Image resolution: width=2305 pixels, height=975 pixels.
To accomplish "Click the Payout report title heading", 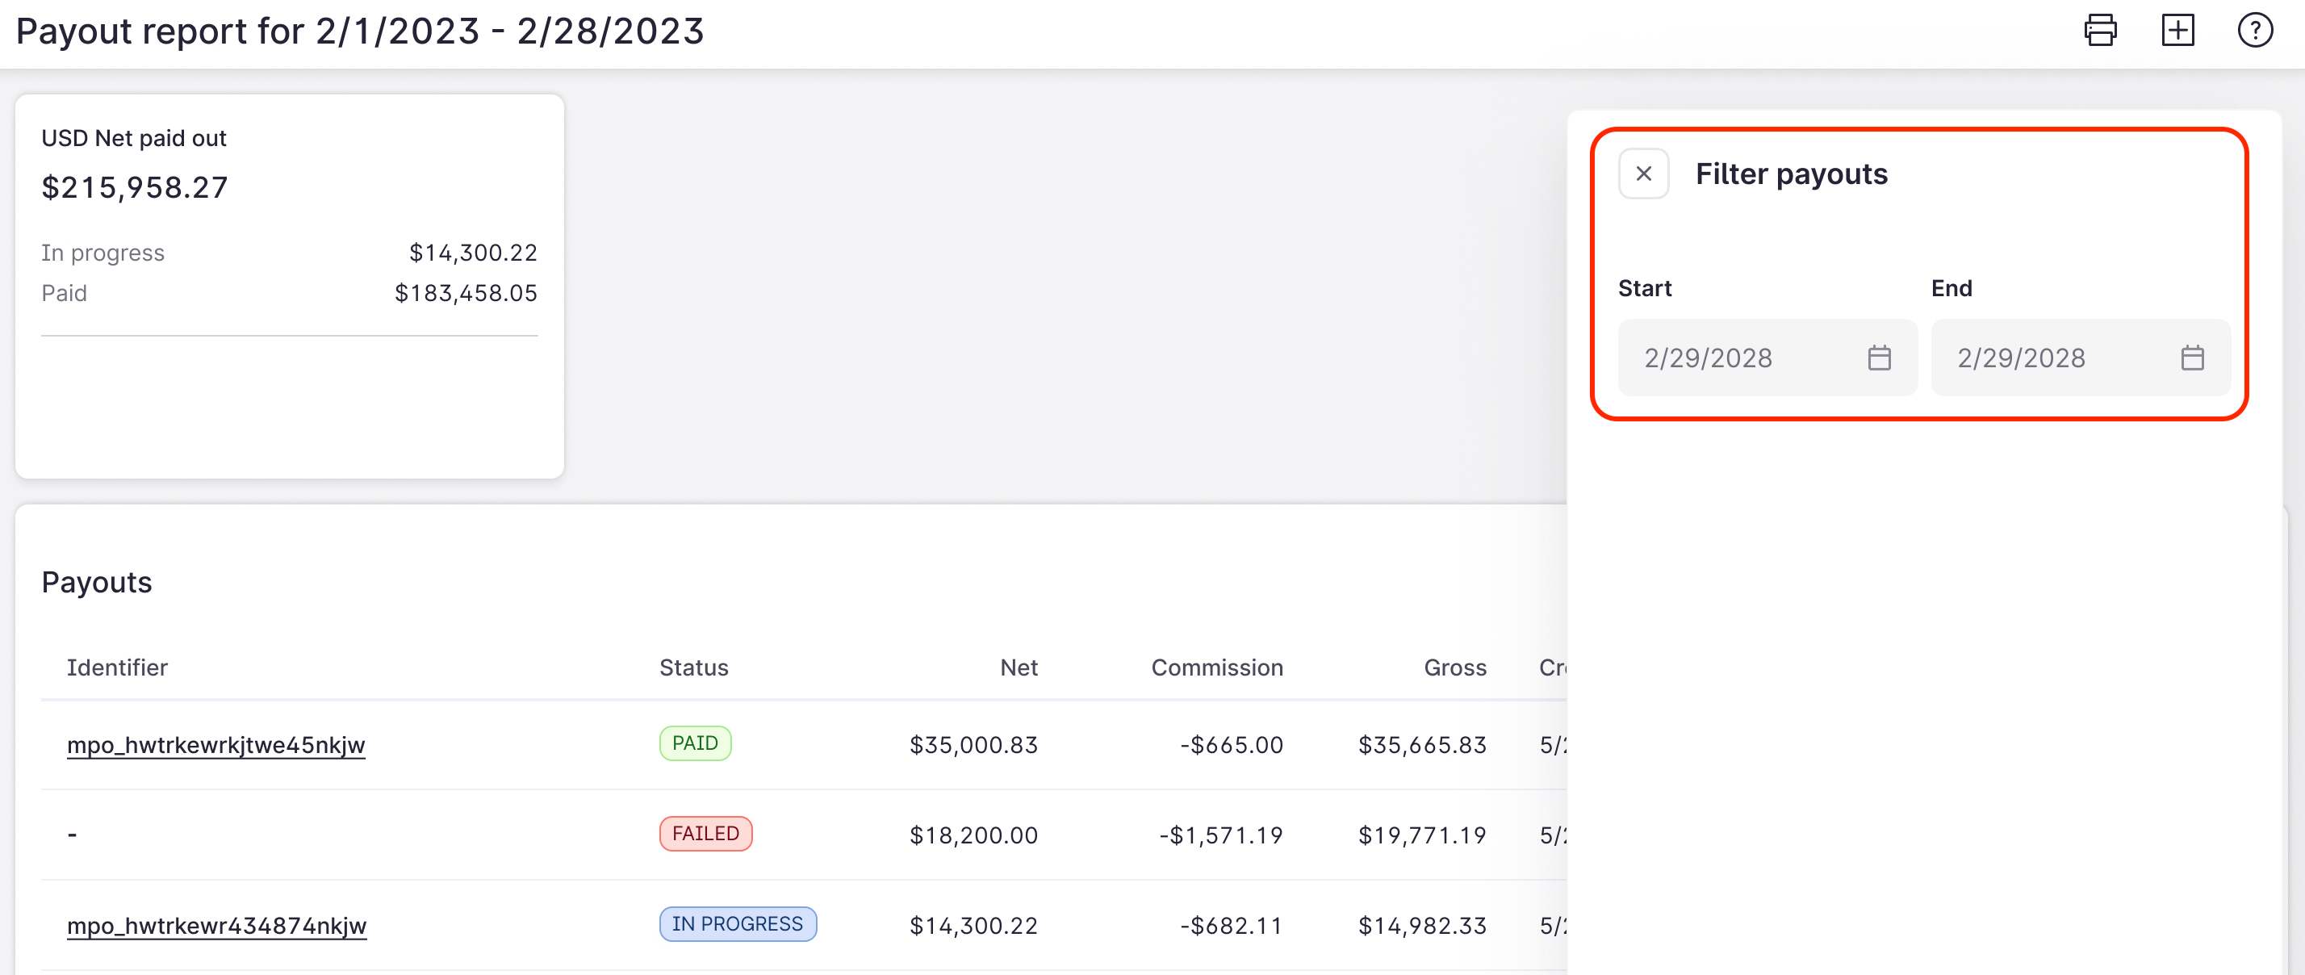I will (361, 31).
